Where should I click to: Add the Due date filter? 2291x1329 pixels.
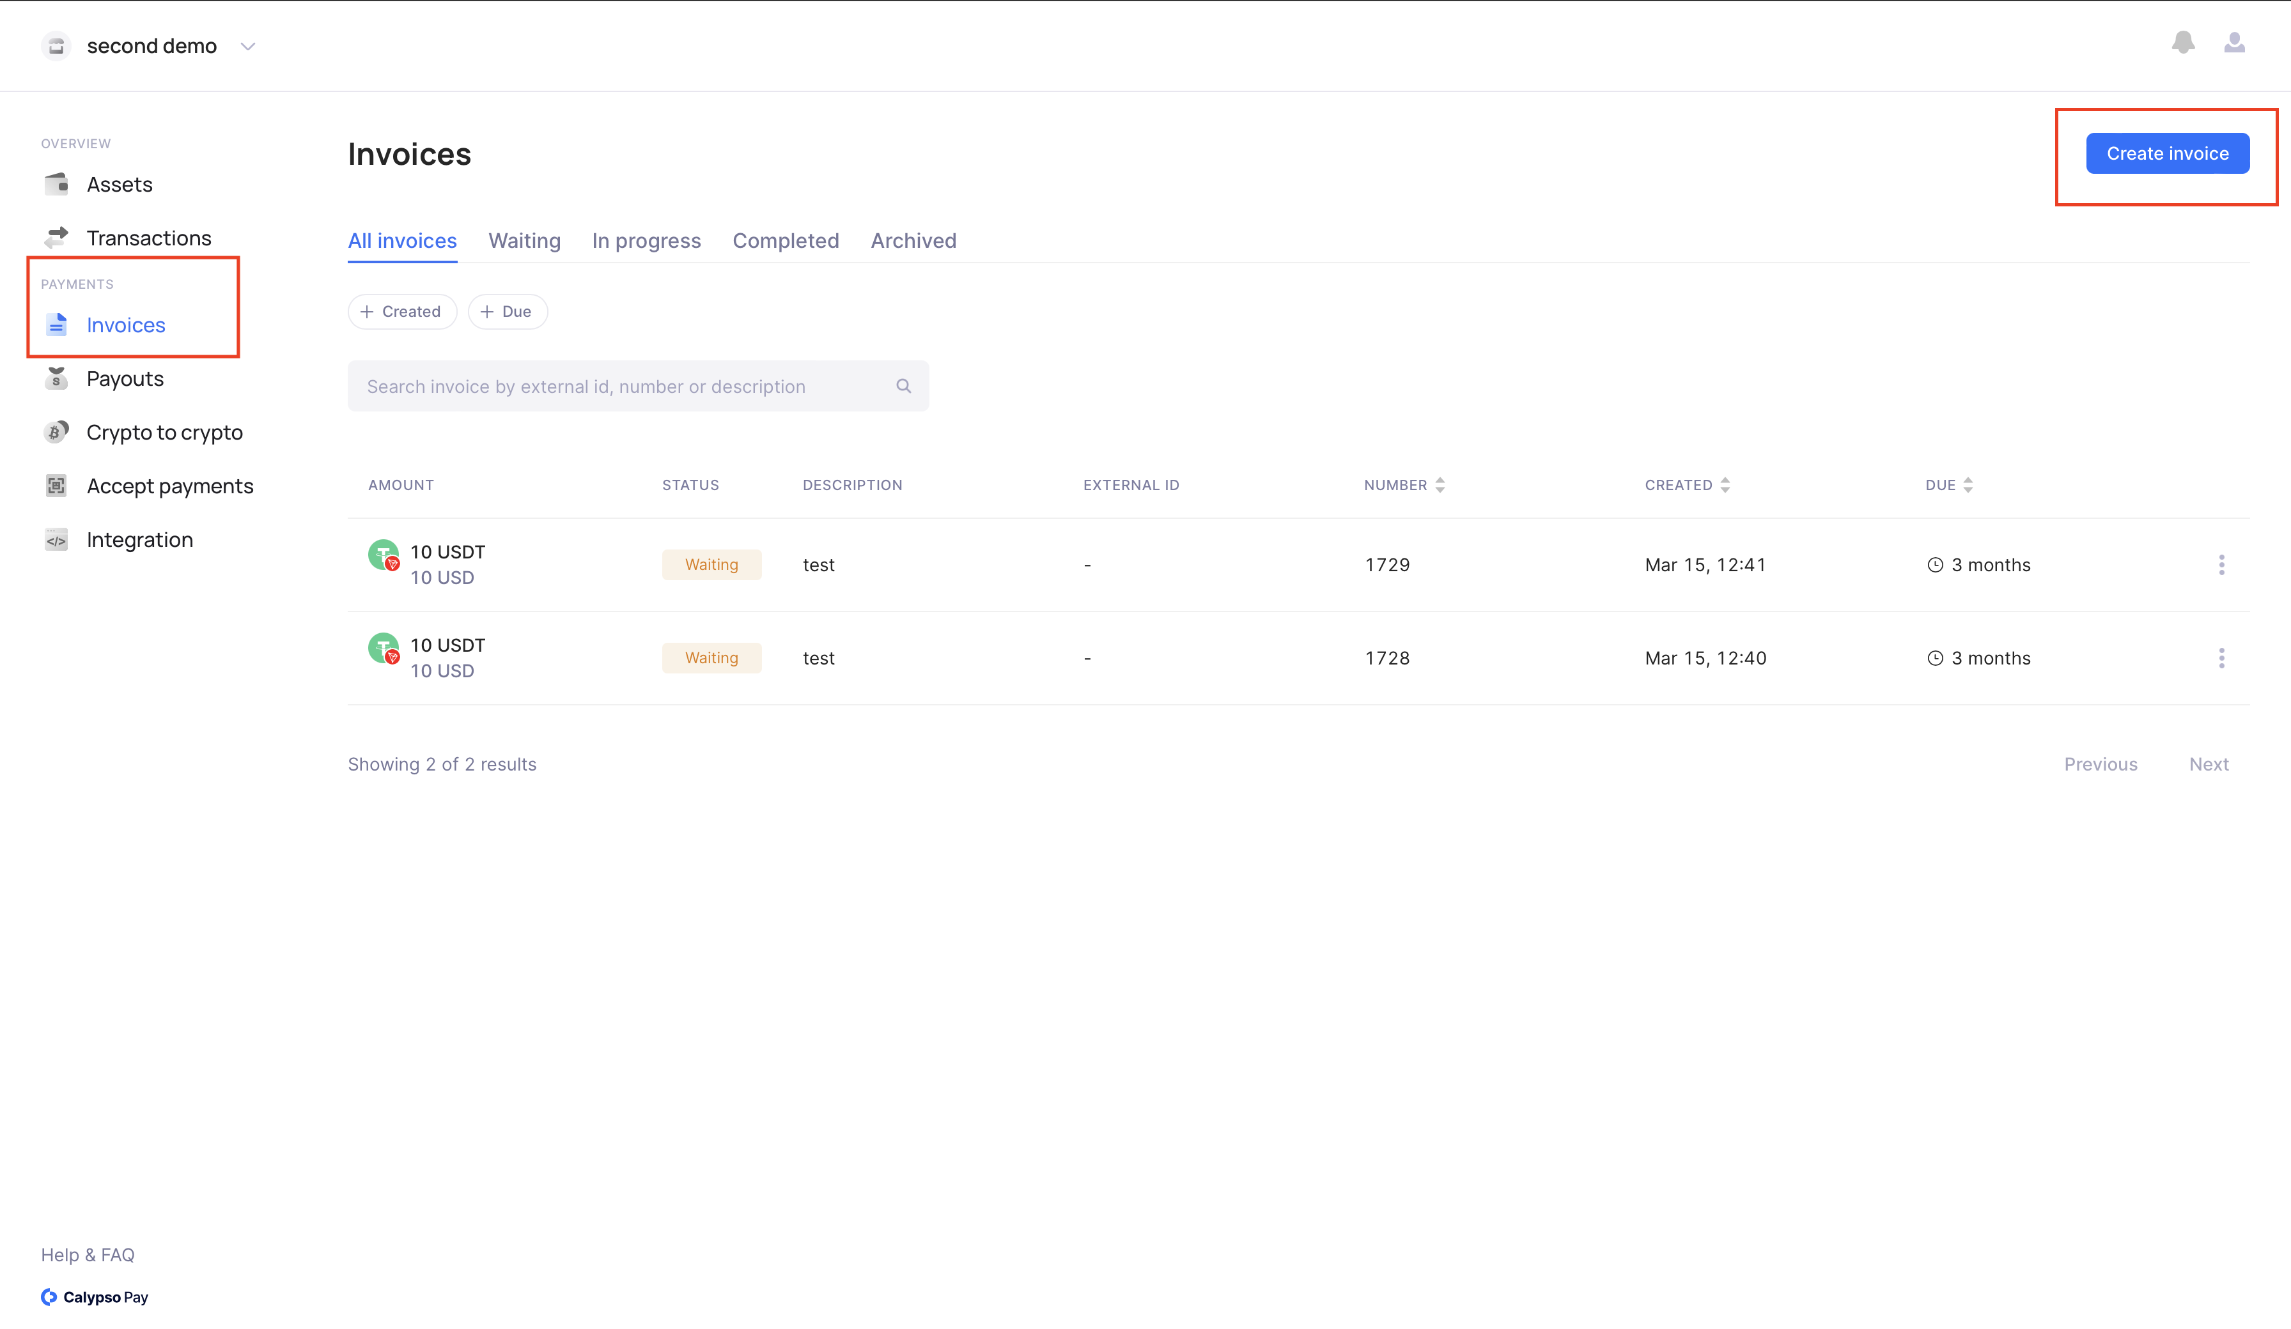[x=508, y=312]
